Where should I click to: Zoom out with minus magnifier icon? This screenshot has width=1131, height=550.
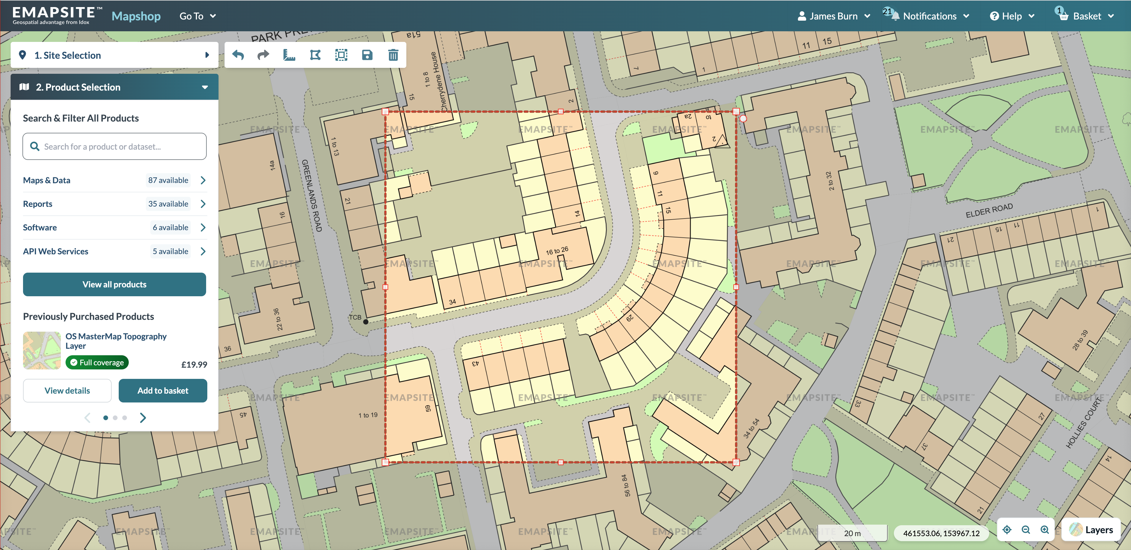tap(1026, 530)
